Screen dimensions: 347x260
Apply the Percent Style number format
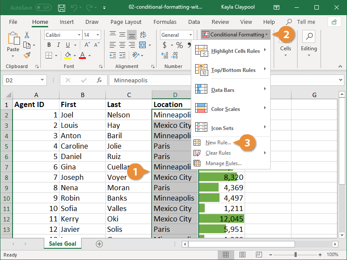179,45
